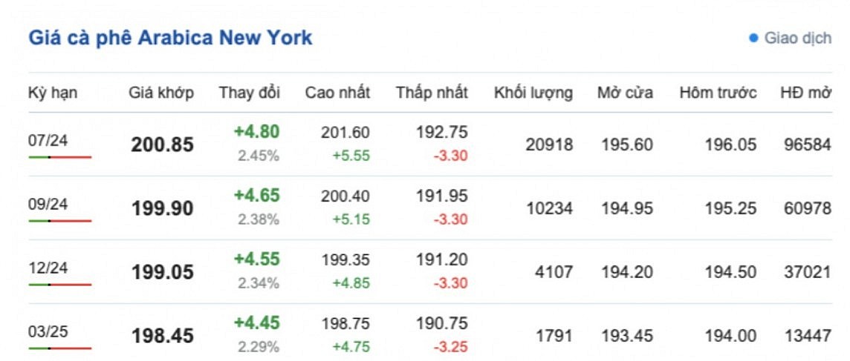Sort by the Thay đổi column header
The image size is (850, 361).
[249, 93]
